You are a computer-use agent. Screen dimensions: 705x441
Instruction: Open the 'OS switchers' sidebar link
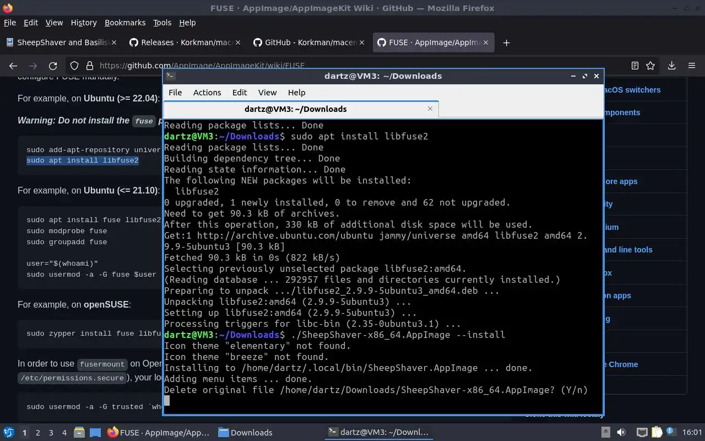click(632, 90)
